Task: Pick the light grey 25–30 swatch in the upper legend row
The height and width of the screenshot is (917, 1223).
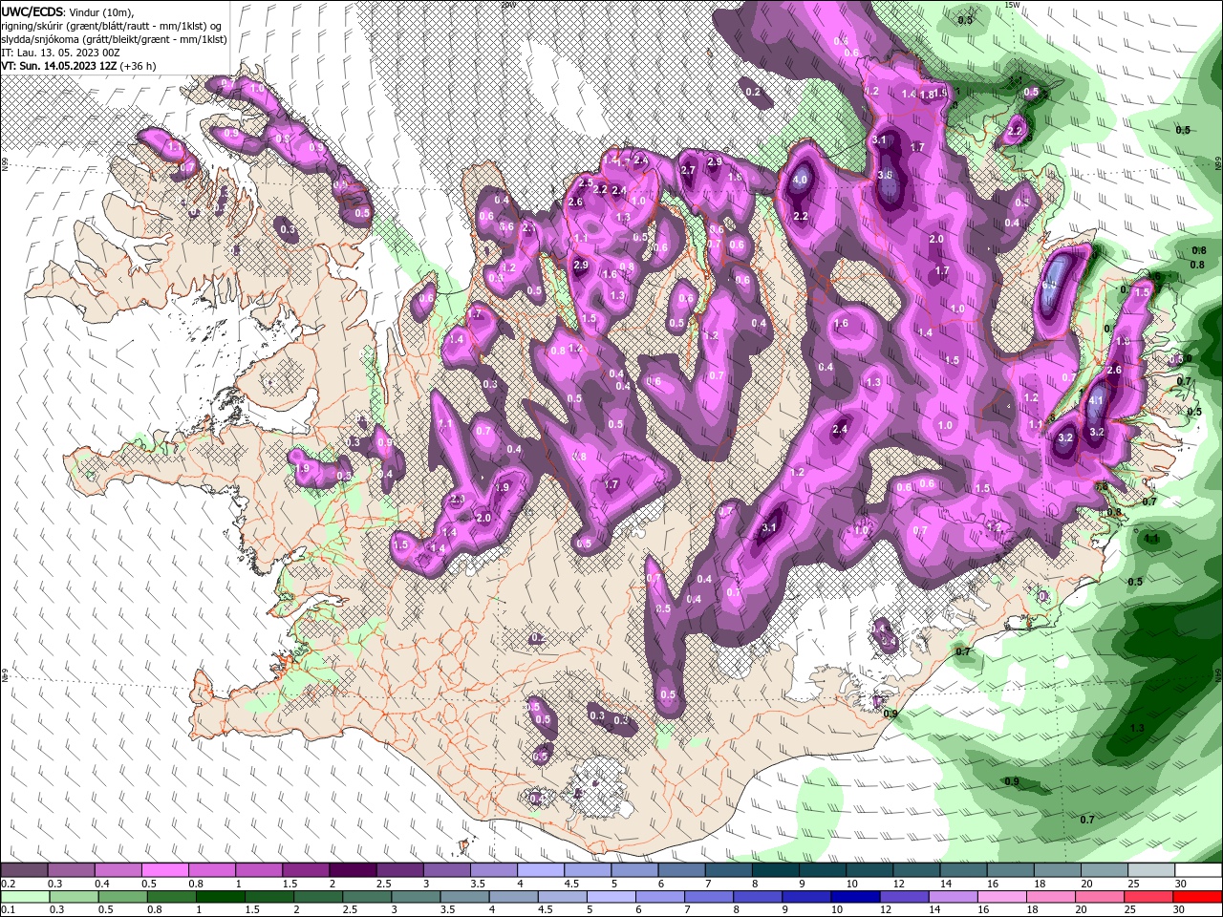Action: (1150, 870)
